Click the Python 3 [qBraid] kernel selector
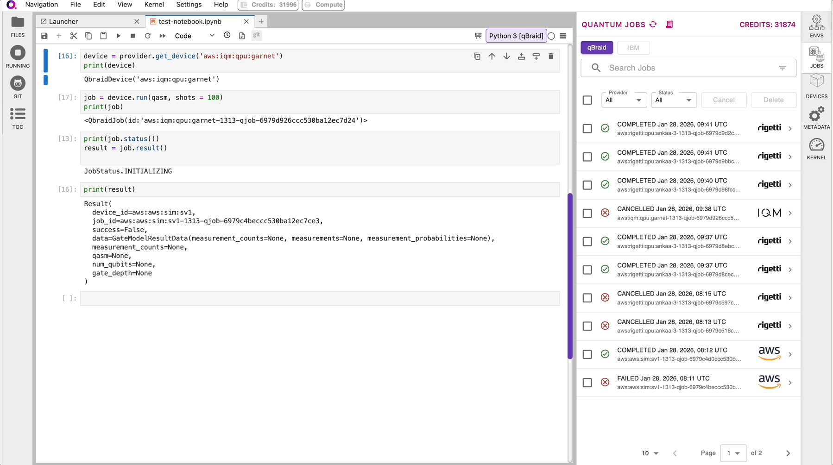833x465 pixels. pos(516,36)
